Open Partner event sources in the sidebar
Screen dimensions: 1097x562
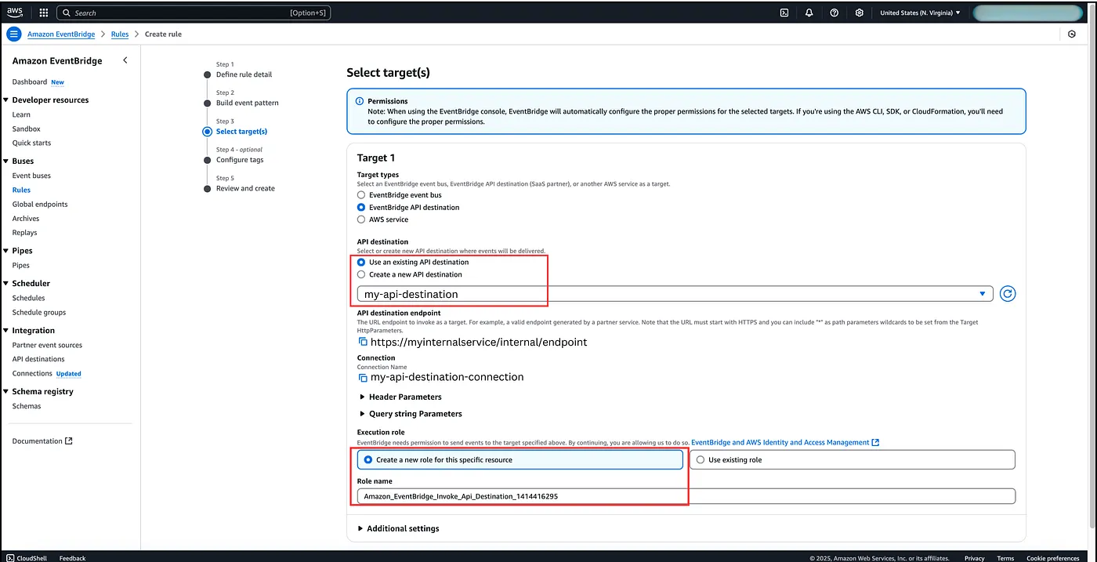click(x=47, y=345)
